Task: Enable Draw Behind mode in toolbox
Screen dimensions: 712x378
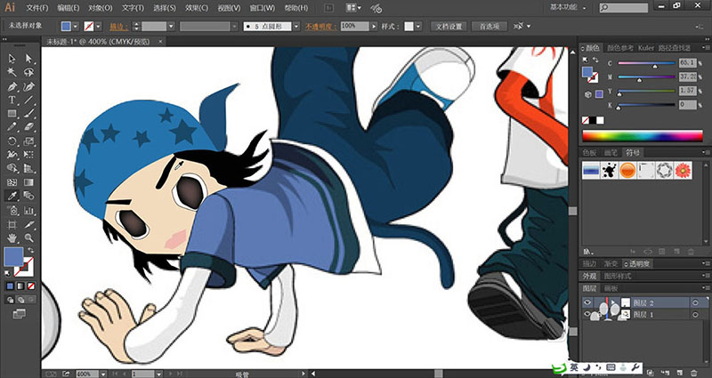Action: pyautogui.click(x=20, y=300)
